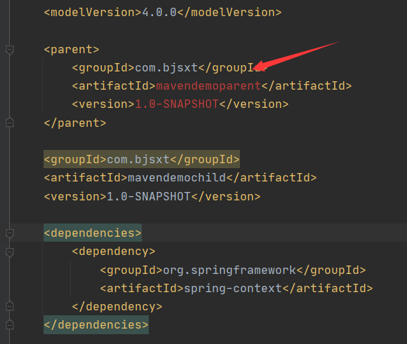Click the mavendemochild artifactId value
The height and width of the screenshot is (344, 407).
pos(177,178)
